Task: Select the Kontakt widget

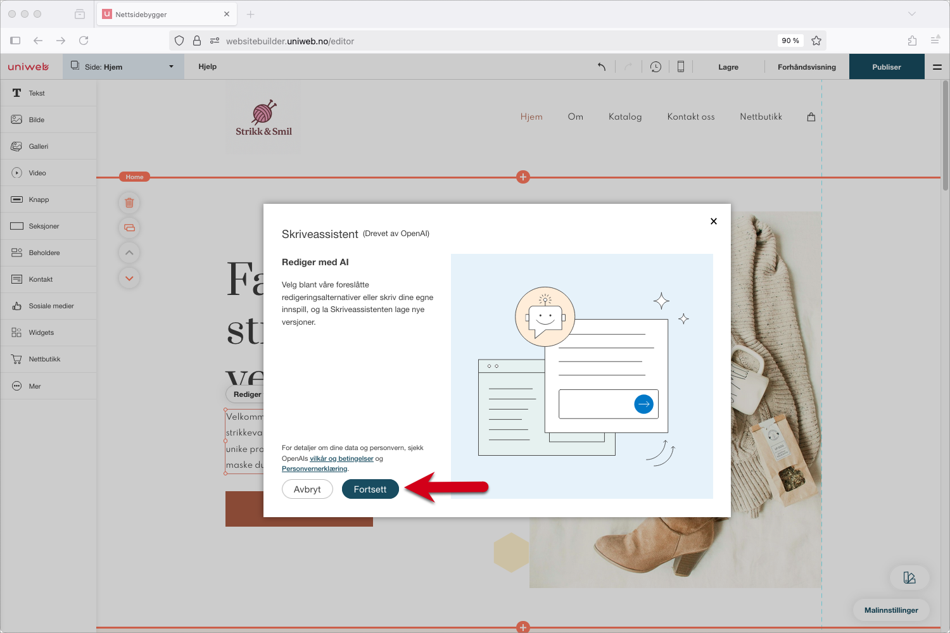Action: click(48, 279)
